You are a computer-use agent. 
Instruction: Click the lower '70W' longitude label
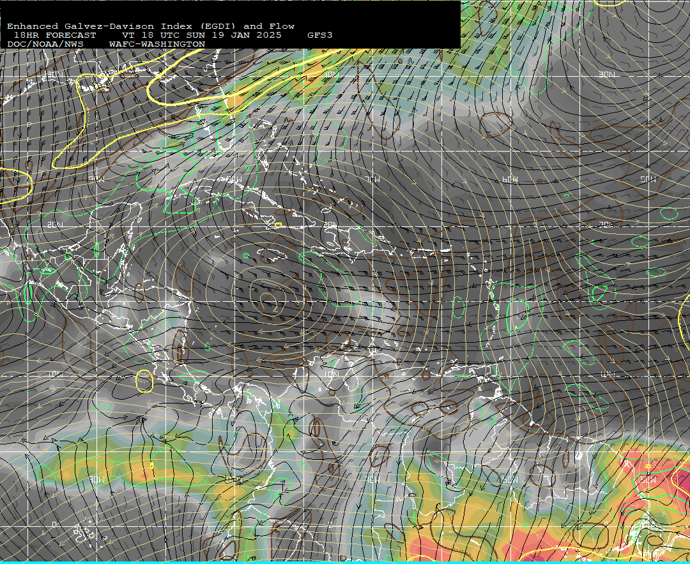coord(372,480)
